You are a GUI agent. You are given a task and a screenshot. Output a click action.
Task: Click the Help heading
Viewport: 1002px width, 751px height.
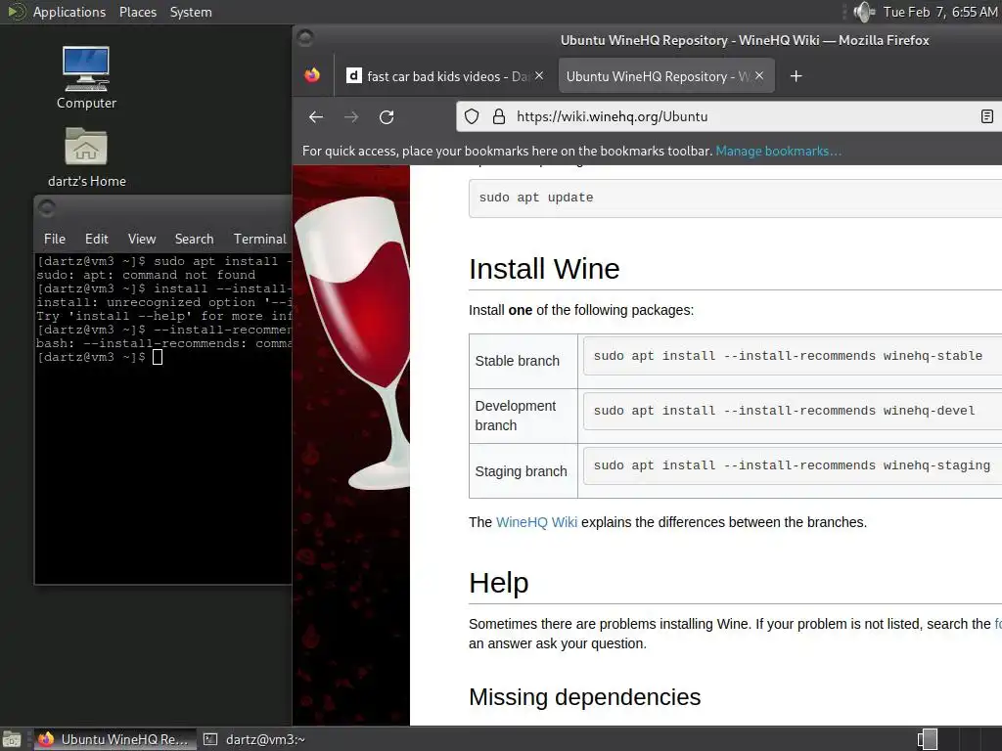pos(498,583)
